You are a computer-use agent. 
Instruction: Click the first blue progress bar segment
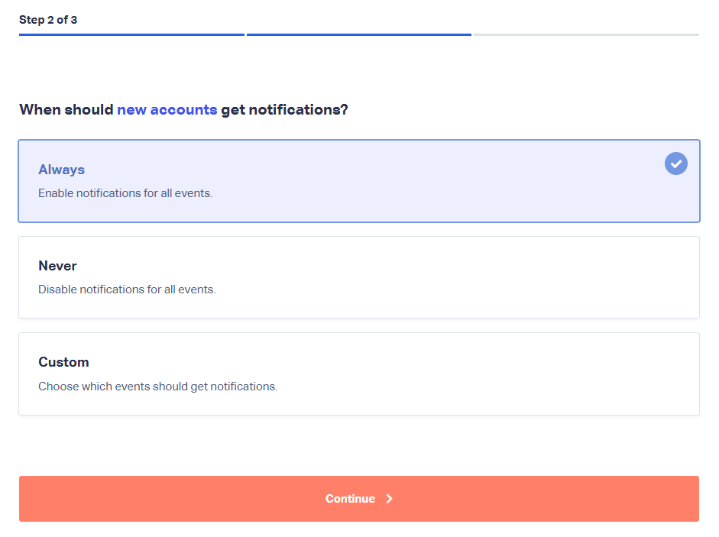131,34
